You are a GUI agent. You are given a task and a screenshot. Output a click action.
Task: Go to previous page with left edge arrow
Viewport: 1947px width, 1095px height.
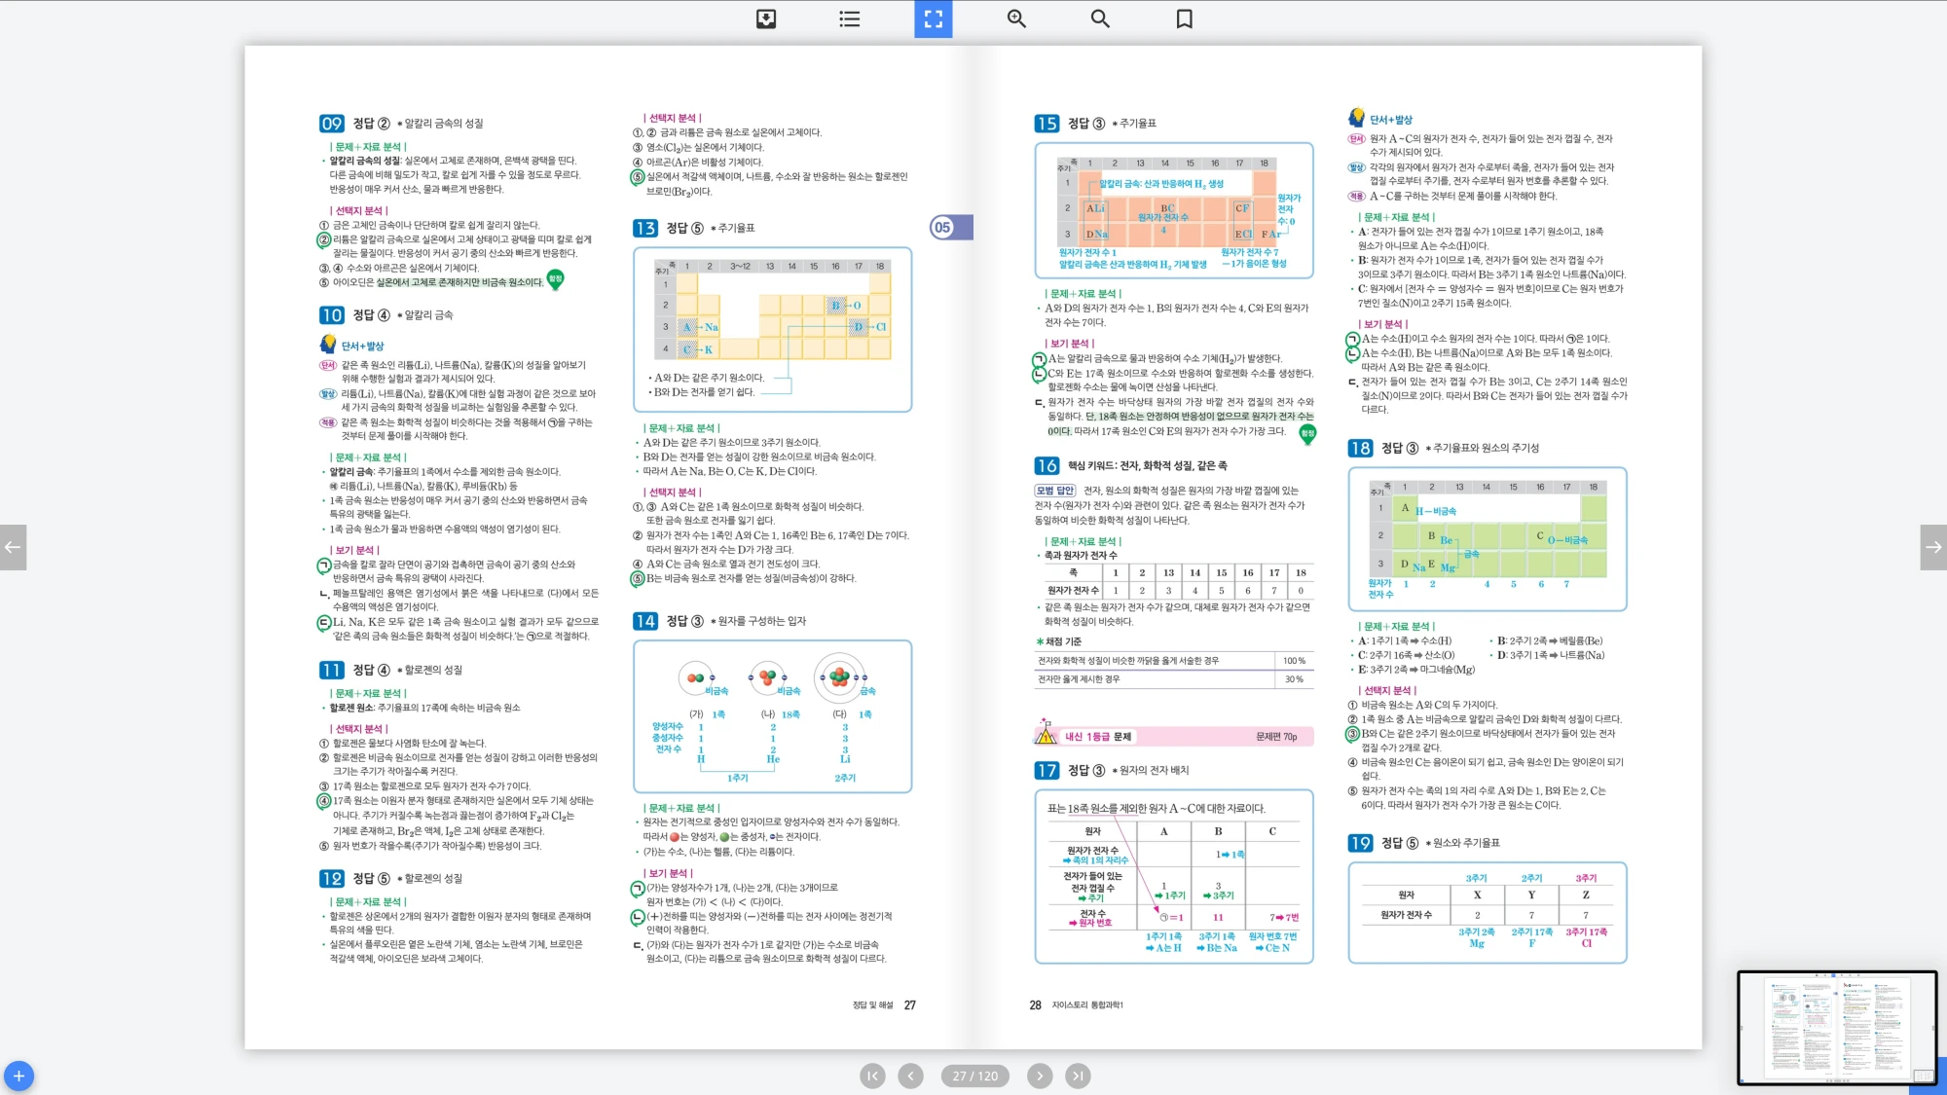click(13, 547)
